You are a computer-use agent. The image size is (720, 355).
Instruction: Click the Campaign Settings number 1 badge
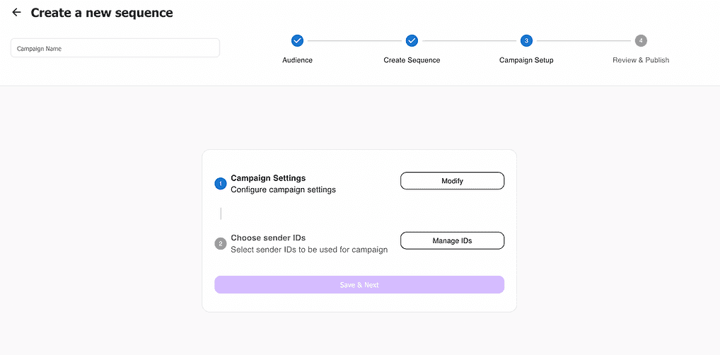point(221,184)
